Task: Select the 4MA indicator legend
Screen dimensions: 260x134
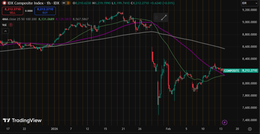Action: coord(5,19)
